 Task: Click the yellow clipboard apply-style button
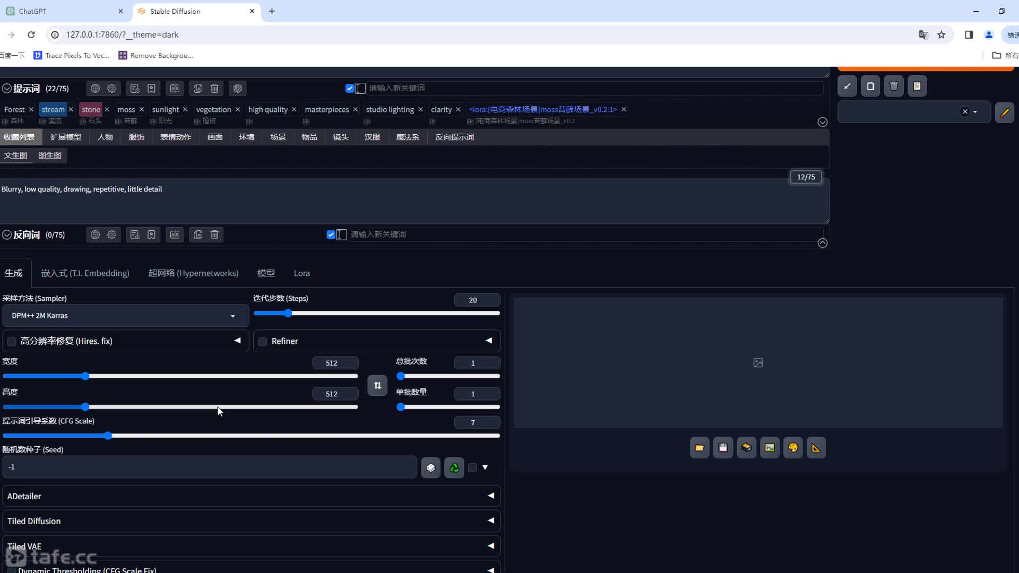[x=917, y=86]
